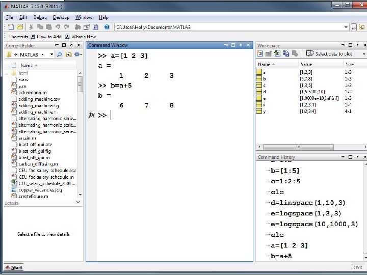367x275 pixels.
Task: Select c=1:2:5 in Command History
Action: coord(285,181)
